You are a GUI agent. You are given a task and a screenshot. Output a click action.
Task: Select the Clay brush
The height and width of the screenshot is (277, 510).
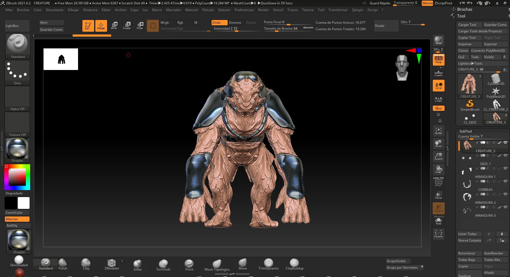(86, 264)
